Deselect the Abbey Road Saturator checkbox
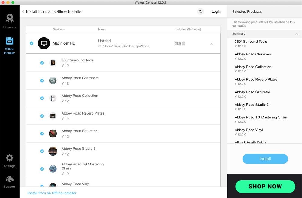 [42, 134]
